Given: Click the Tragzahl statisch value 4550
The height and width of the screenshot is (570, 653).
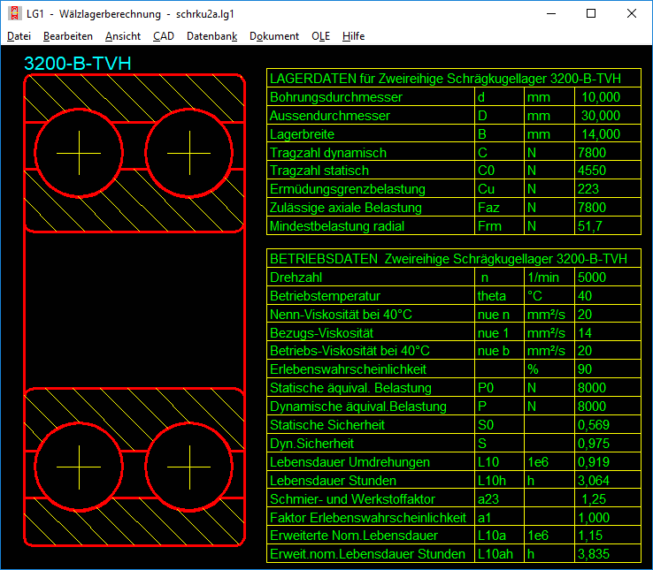Looking at the screenshot, I should coord(592,171).
